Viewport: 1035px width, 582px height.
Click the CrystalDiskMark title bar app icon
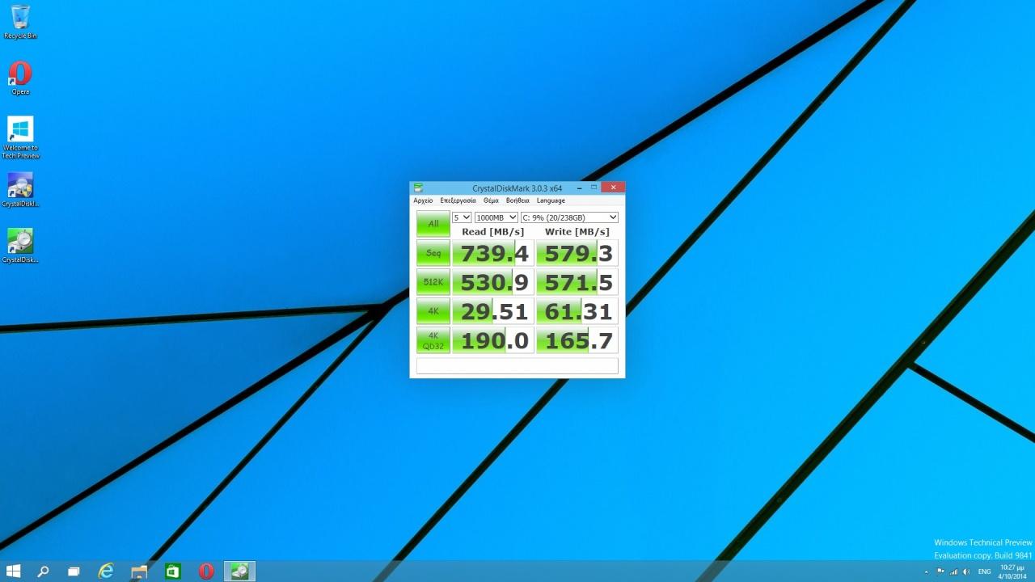418,188
